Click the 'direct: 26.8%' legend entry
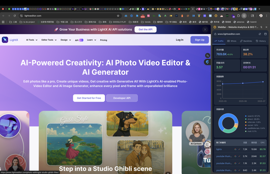 252,119
